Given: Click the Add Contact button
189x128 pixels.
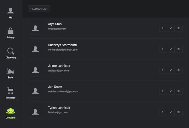Looking at the screenshot, I should (39, 9).
